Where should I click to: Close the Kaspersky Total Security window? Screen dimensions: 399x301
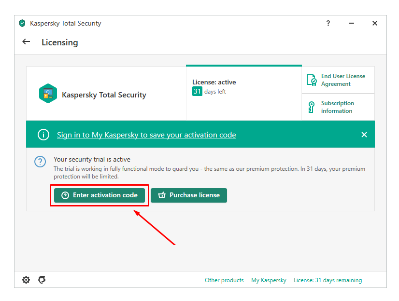(374, 23)
